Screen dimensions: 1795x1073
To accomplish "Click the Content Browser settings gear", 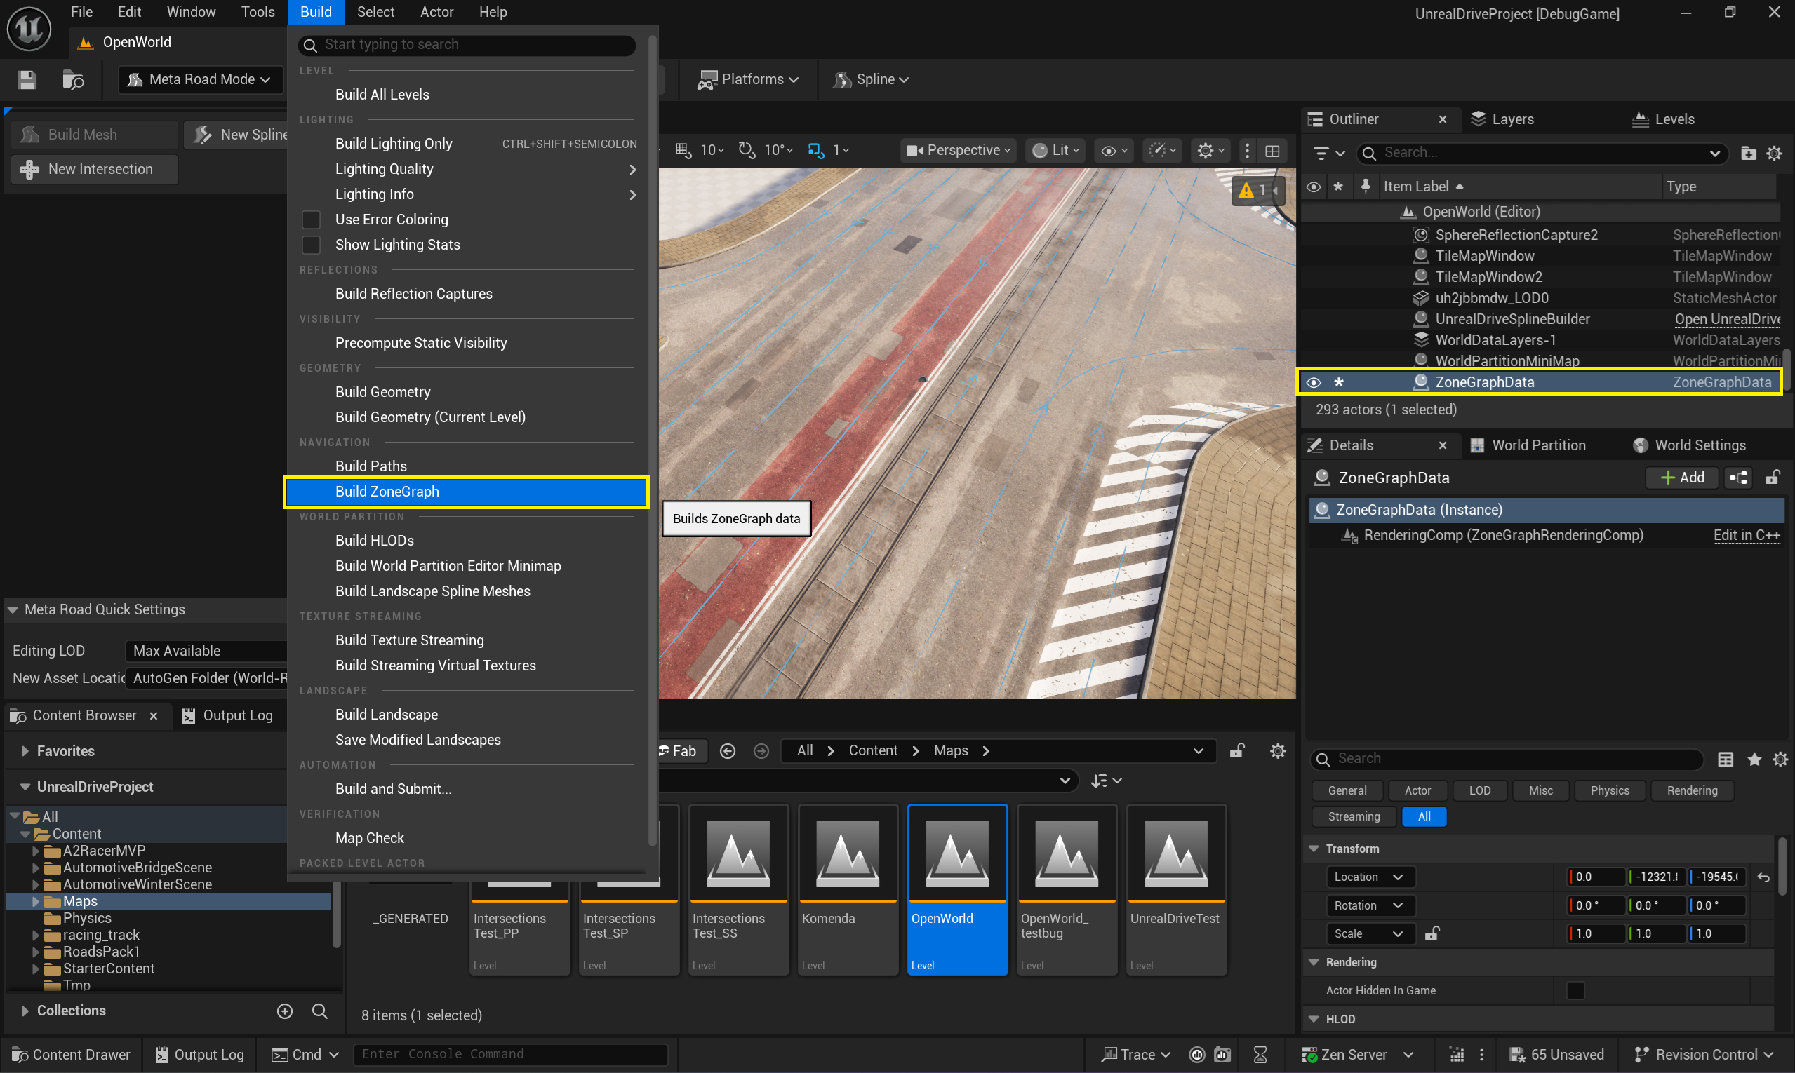I will pyautogui.click(x=1278, y=751).
